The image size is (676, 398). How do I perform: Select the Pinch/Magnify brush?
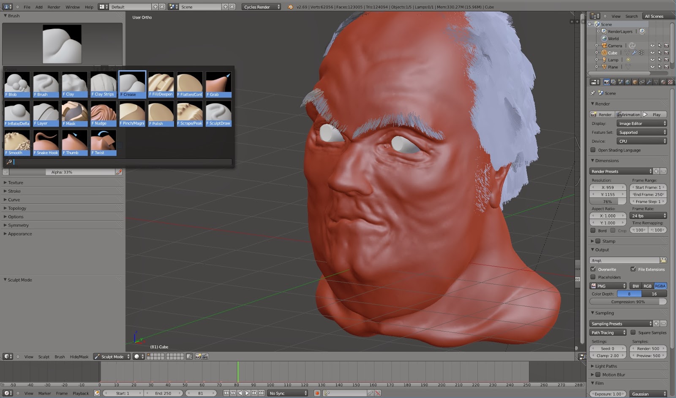point(132,113)
